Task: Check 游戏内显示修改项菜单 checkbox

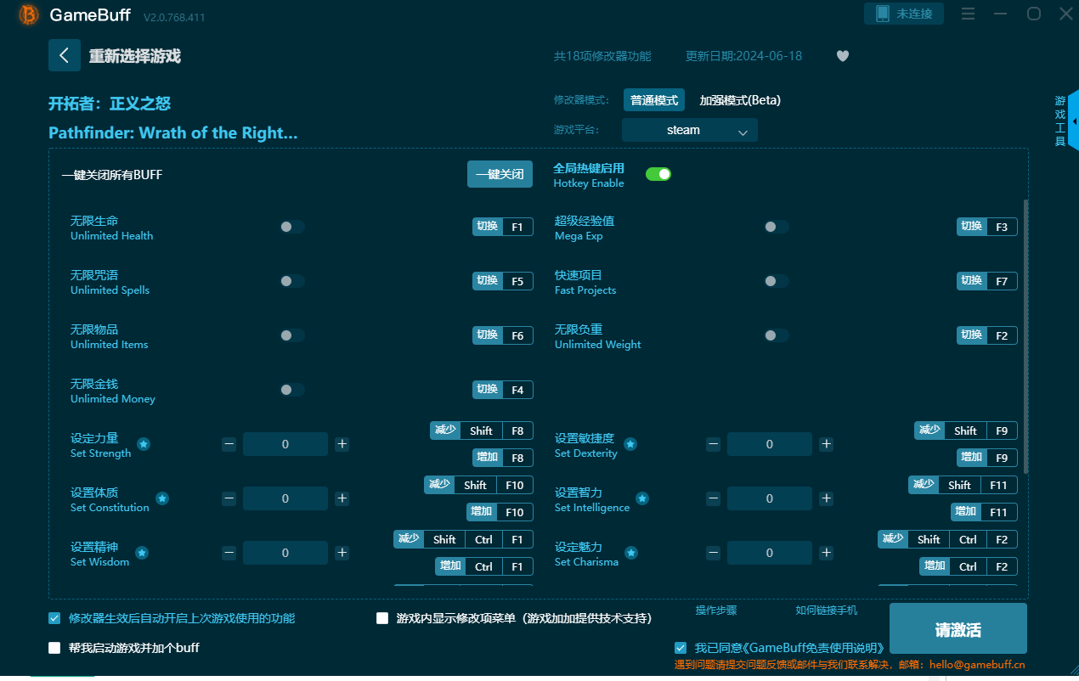Action: click(x=382, y=618)
